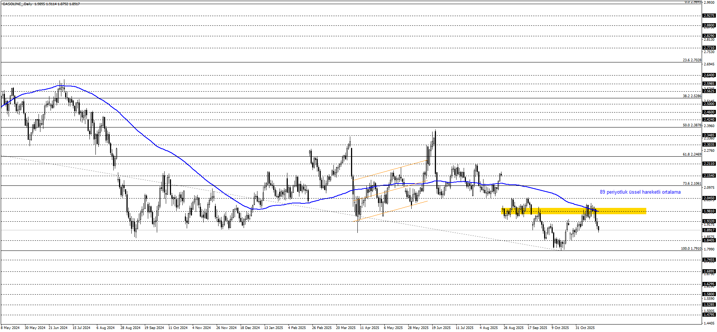This screenshot has width=717, height=332.
Task: Click the '4 Feb 2025' date label
Action: [x=297, y=328]
